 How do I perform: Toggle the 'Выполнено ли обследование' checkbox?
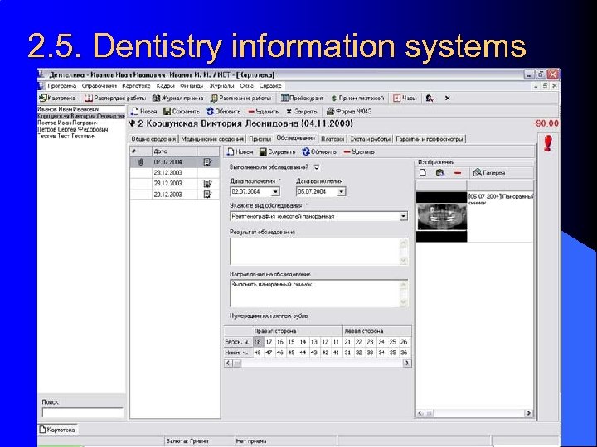coord(316,166)
